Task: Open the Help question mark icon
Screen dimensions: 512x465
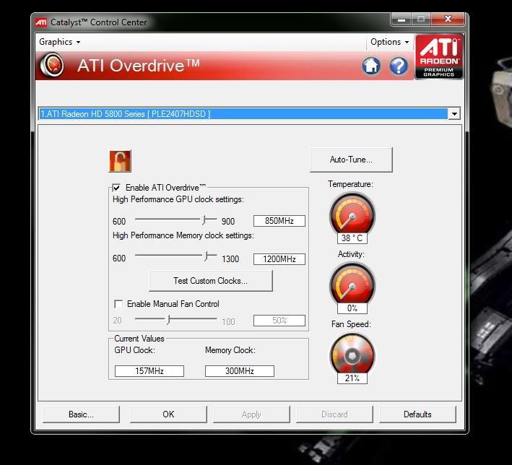Action: pyautogui.click(x=399, y=66)
